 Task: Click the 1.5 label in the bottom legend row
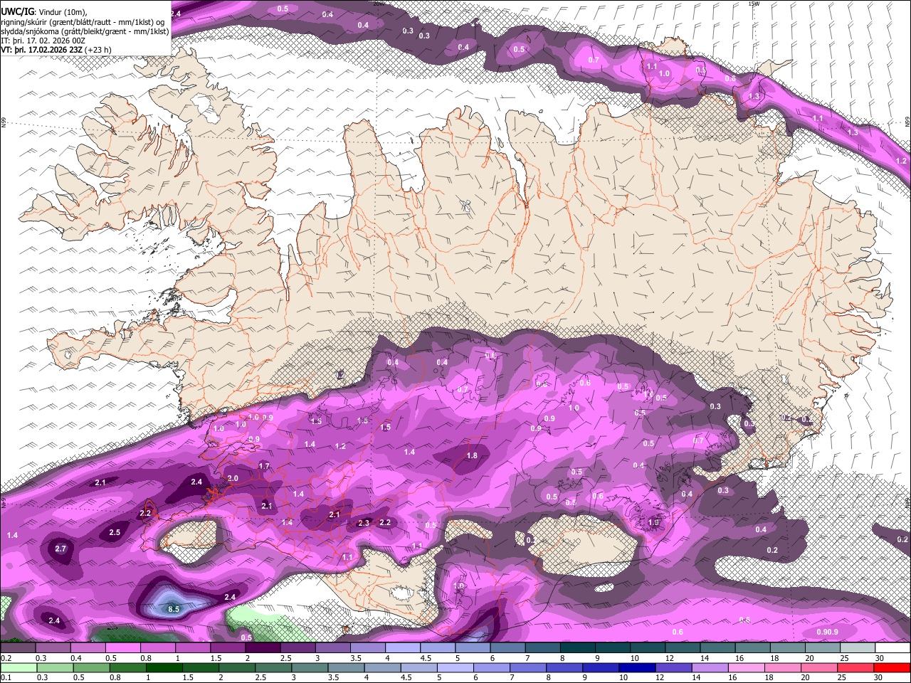click(x=188, y=678)
